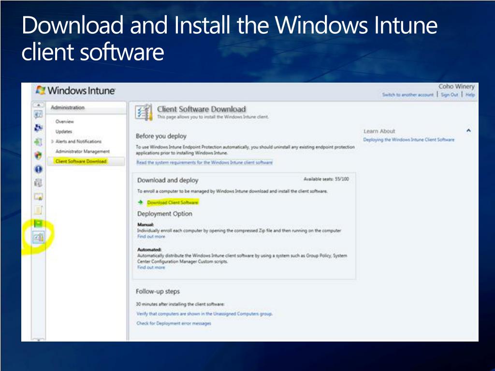
Task: Click the Manual: deployment label
Action: pyautogui.click(x=146, y=225)
